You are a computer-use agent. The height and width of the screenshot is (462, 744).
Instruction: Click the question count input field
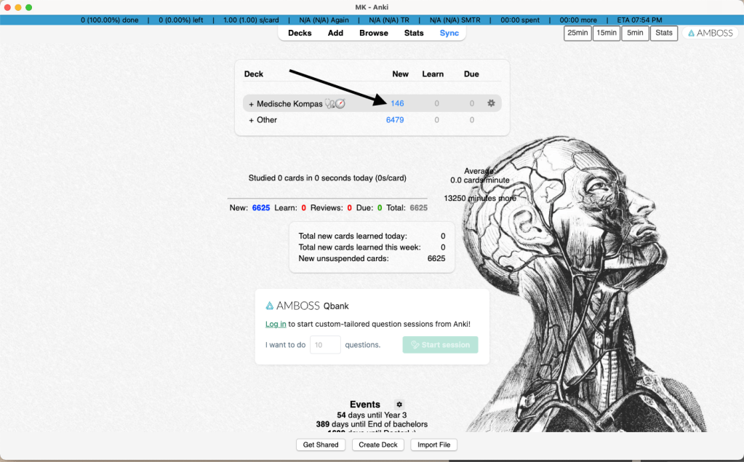(x=325, y=345)
